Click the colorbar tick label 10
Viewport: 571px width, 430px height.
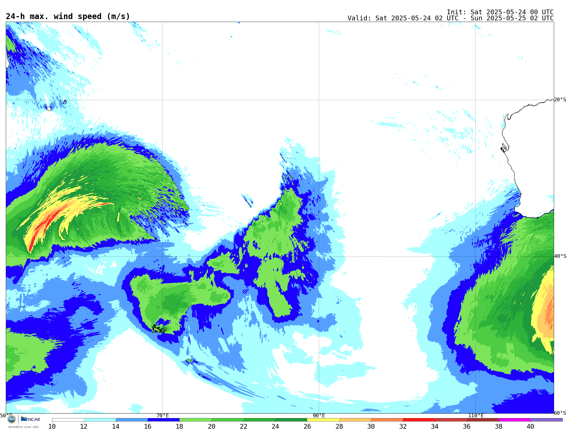[52, 427]
